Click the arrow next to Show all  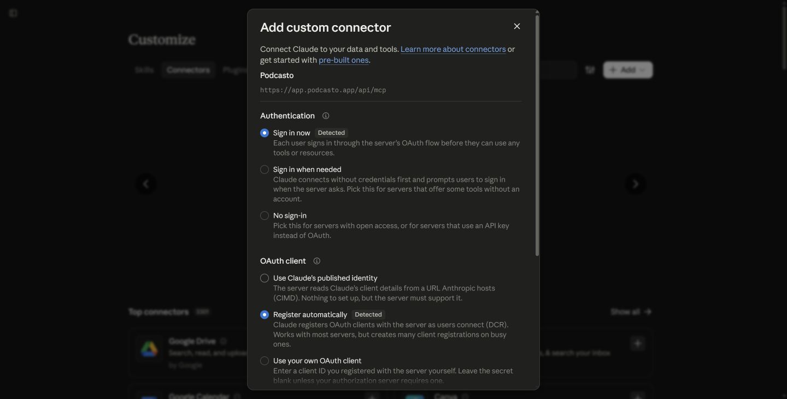[648, 312]
